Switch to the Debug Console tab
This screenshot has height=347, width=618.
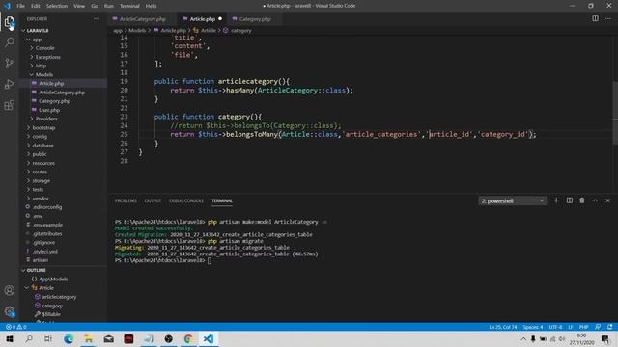[186, 200]
